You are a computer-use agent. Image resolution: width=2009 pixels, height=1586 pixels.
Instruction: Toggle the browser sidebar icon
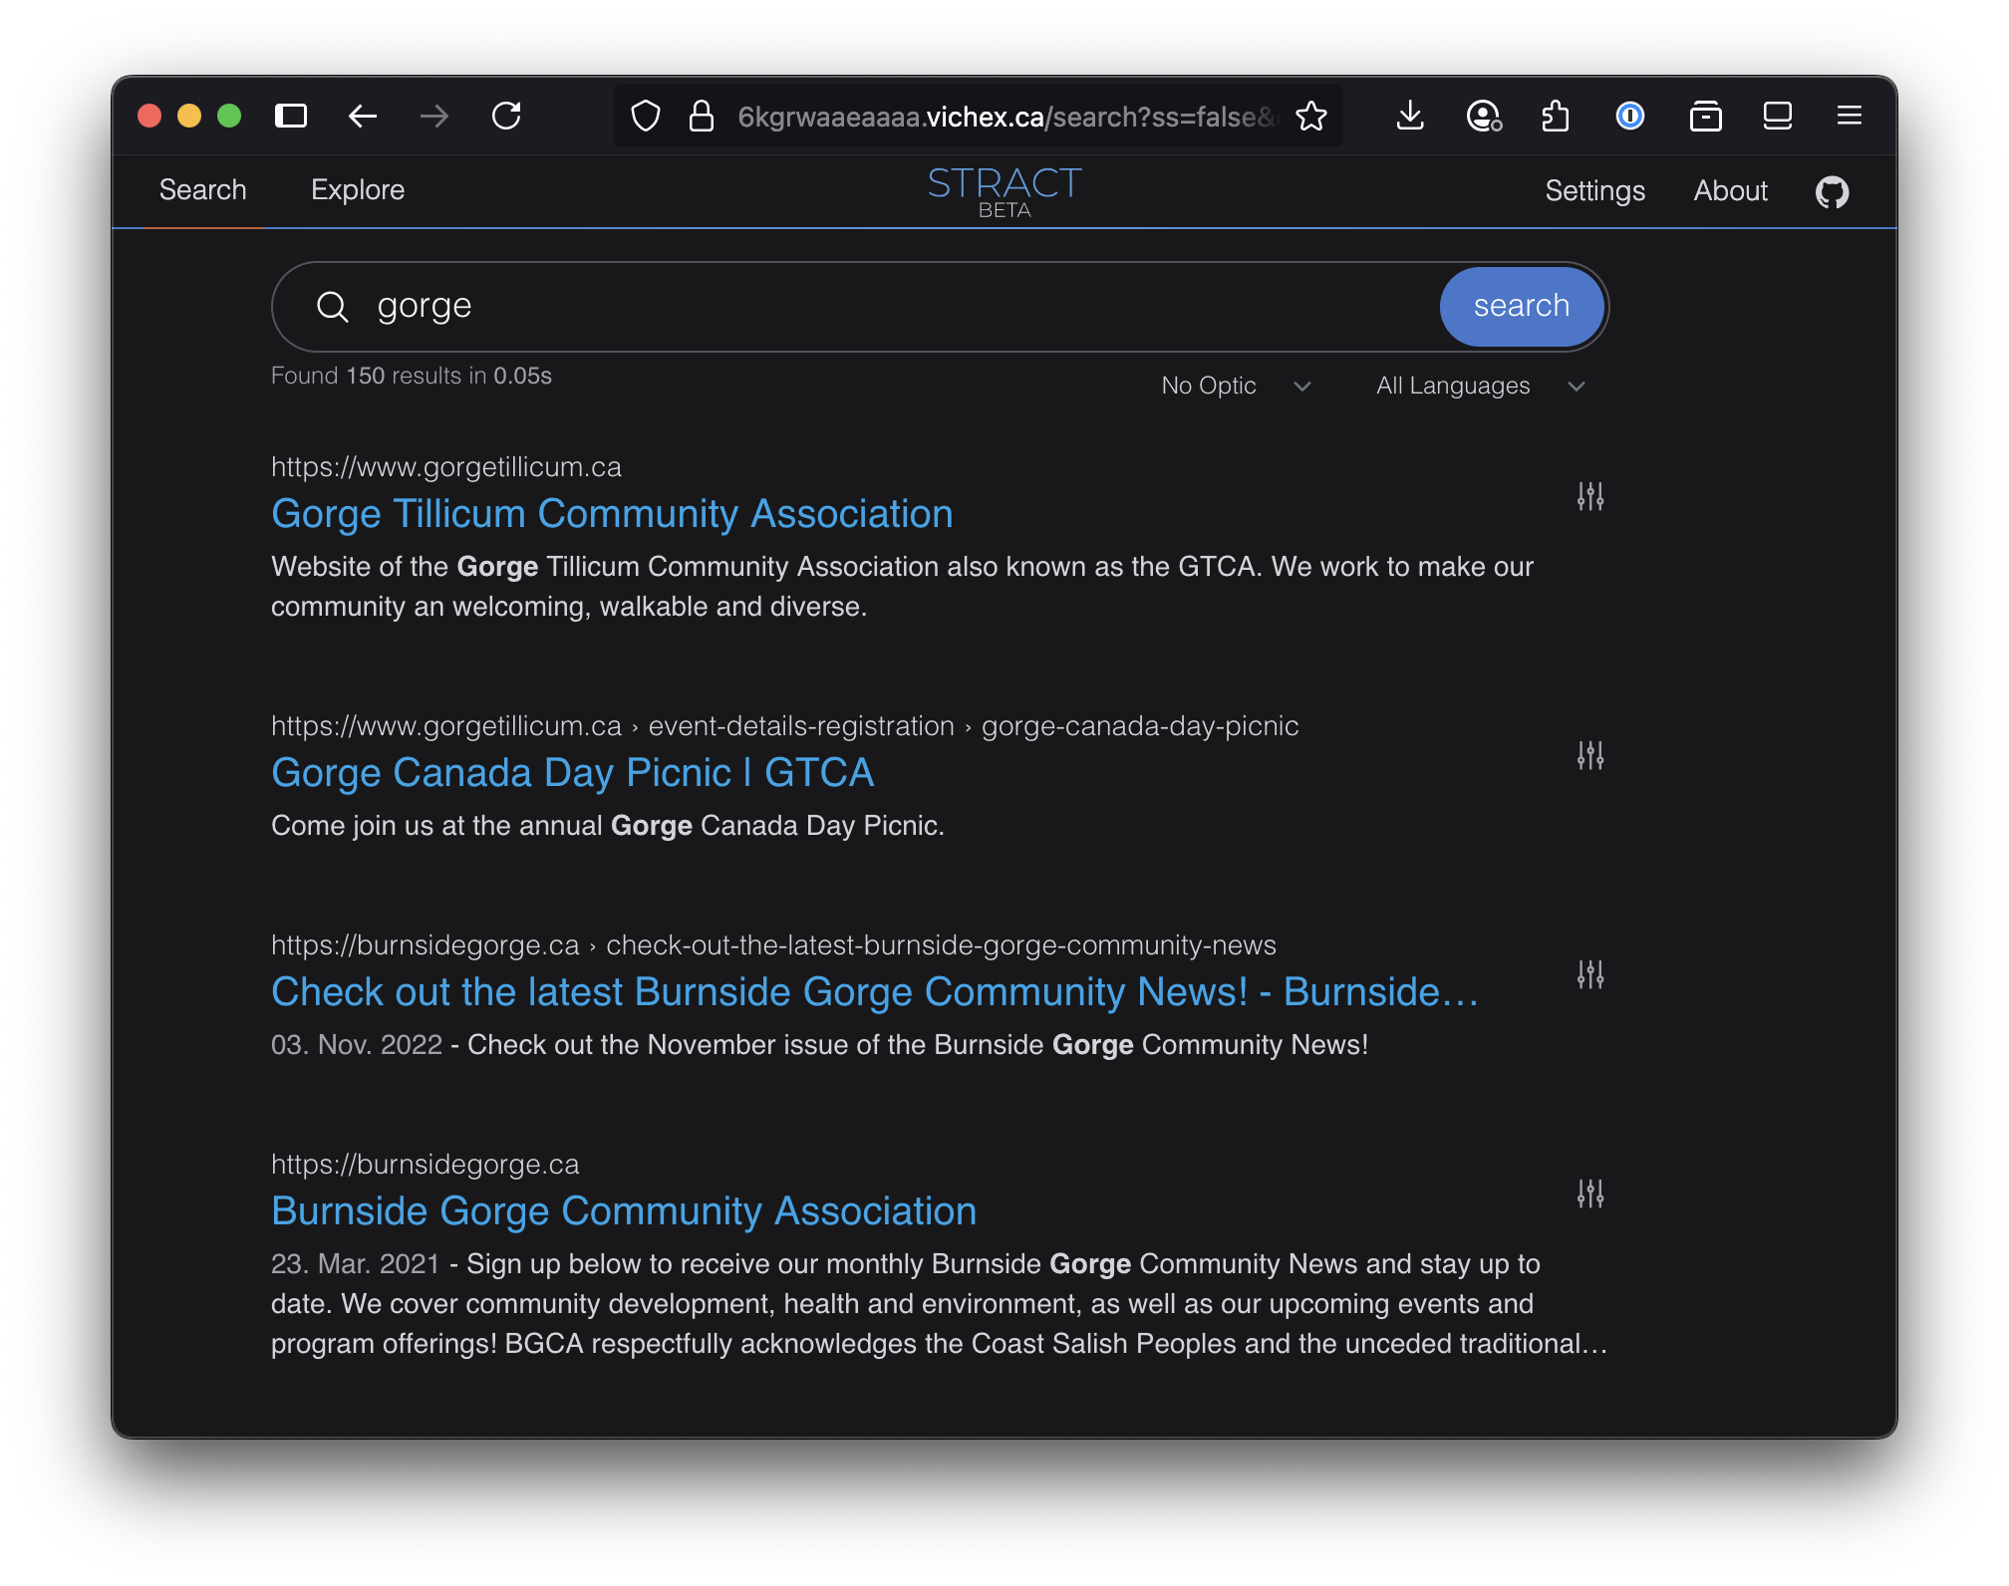click(291, 117)
